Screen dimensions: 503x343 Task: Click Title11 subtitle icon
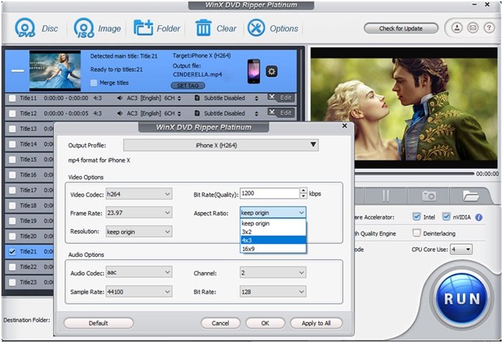[x=197, y=98]
